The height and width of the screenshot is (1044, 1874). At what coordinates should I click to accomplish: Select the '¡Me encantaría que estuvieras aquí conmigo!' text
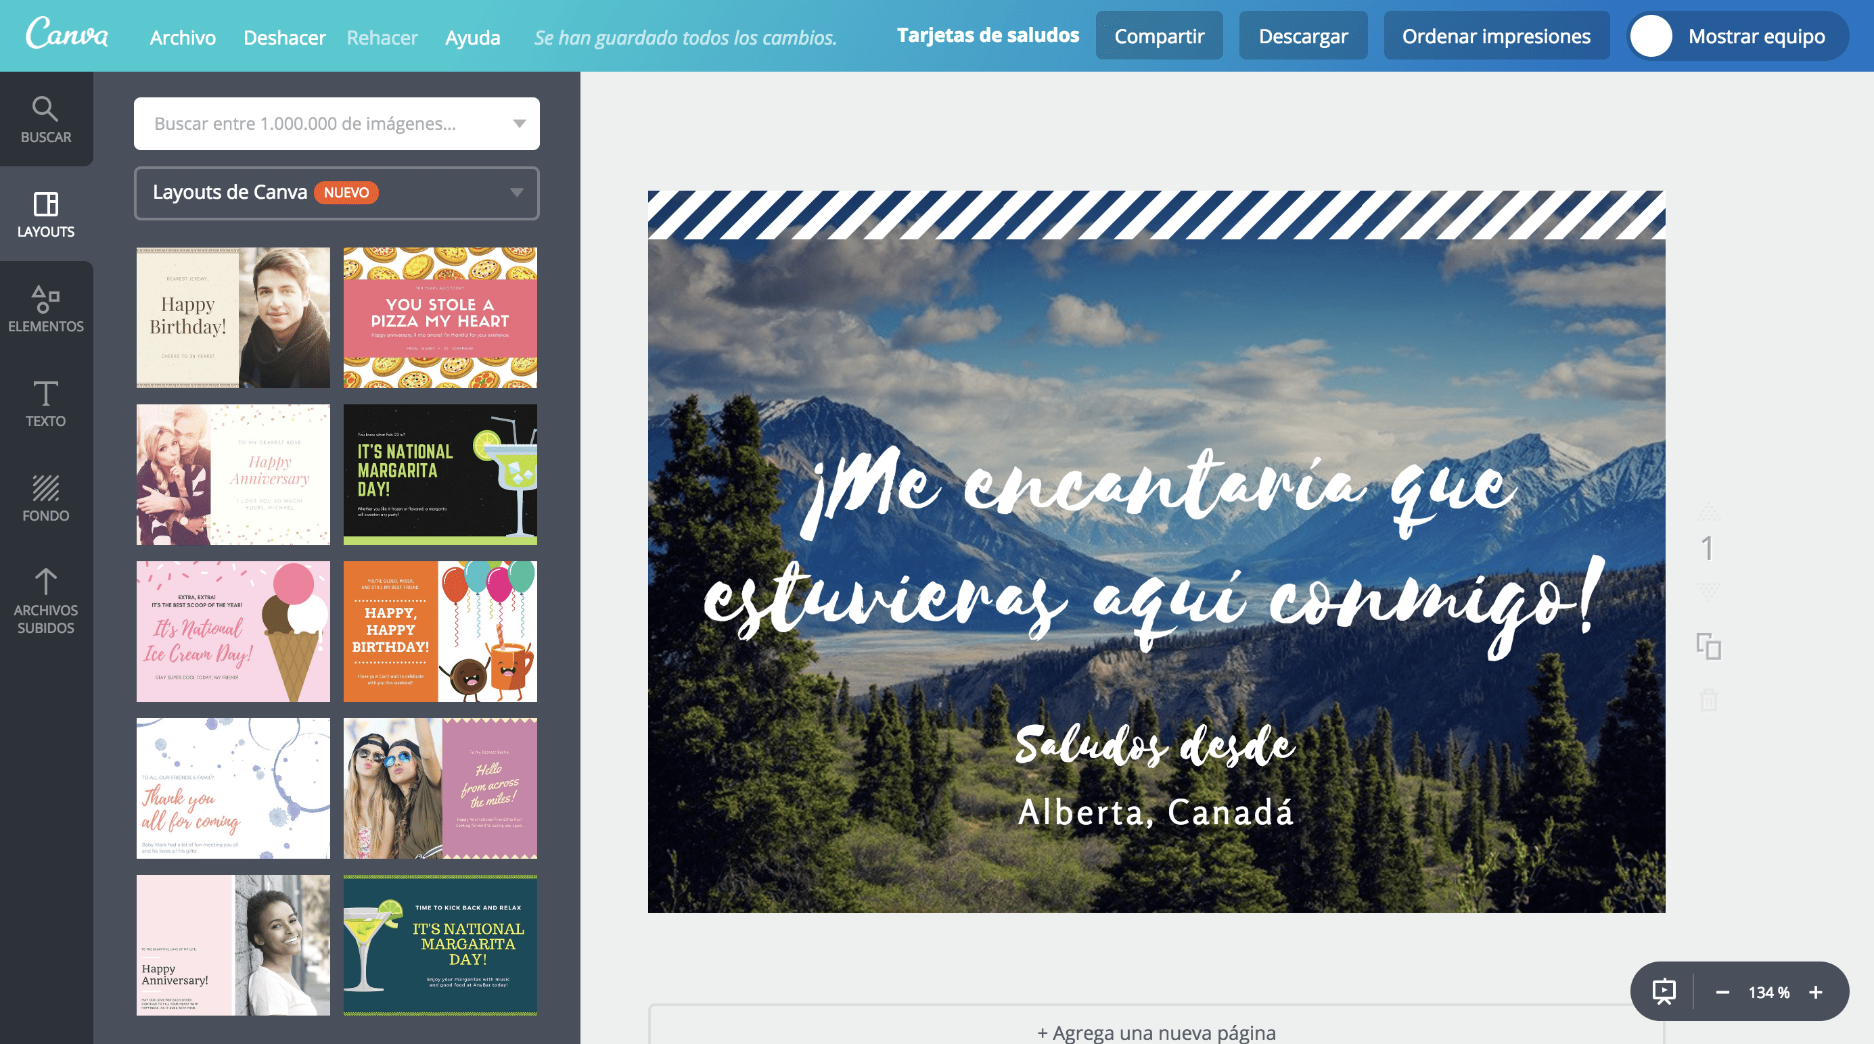click(x=1153, y=554)
